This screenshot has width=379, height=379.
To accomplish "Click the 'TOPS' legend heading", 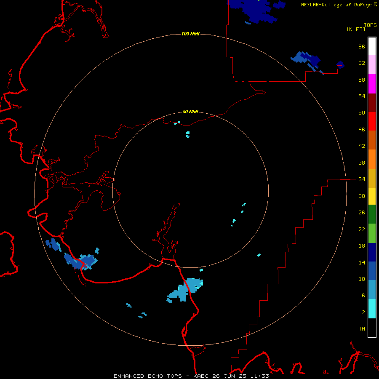I will coord(370,25).
